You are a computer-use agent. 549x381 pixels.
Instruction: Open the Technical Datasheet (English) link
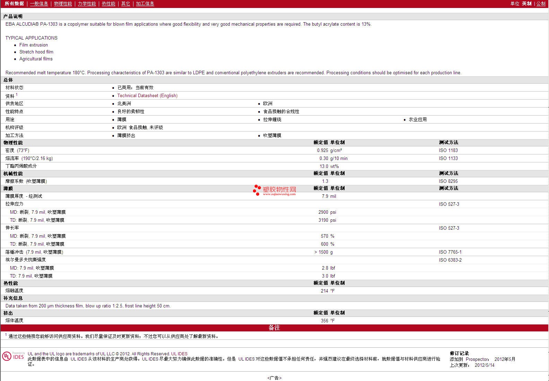click(147, 95)
